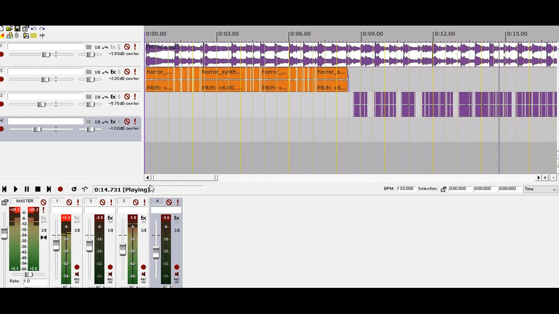
Task: Click the envelope icon on track 3
Action: coord(105,97)
